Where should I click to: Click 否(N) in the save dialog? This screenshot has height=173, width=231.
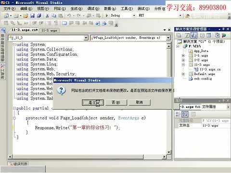115,102
